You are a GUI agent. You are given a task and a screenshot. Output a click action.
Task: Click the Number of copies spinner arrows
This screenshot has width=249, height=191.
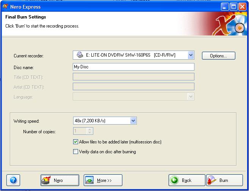(x=89, y=131)
